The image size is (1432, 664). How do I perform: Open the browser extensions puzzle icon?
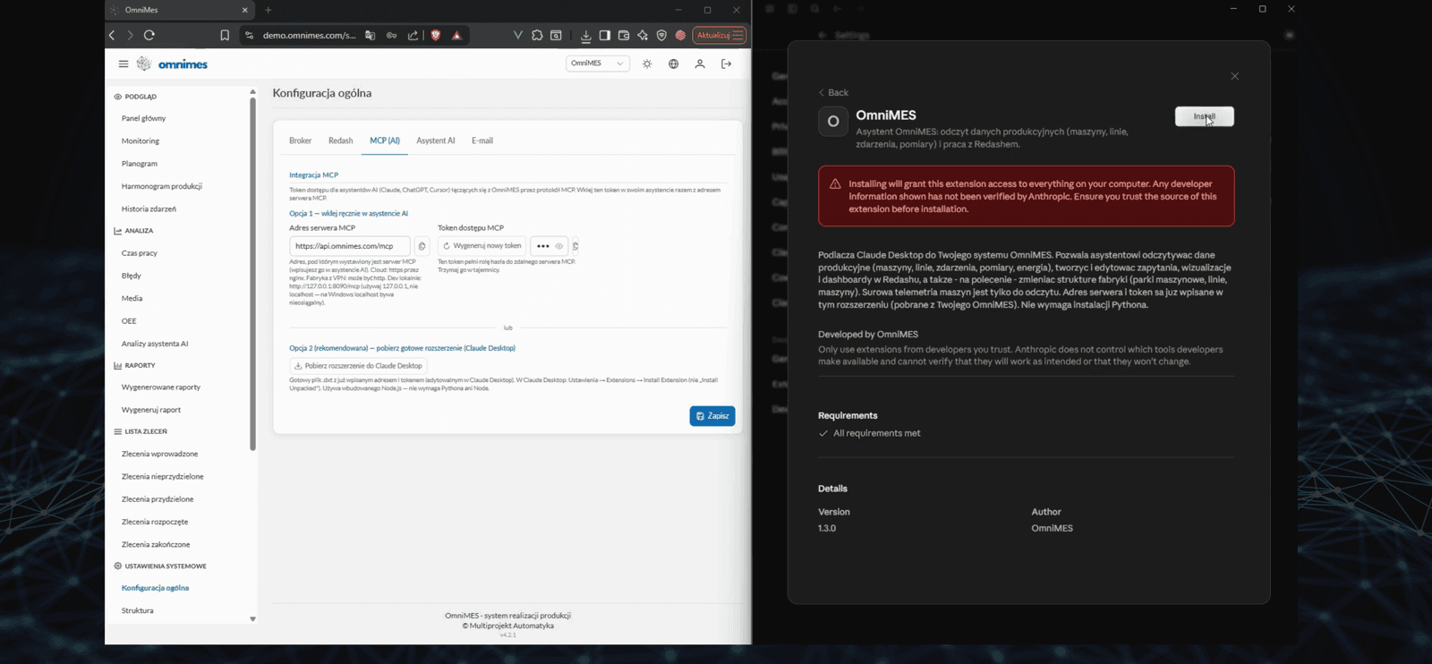(x=537, y=35)
